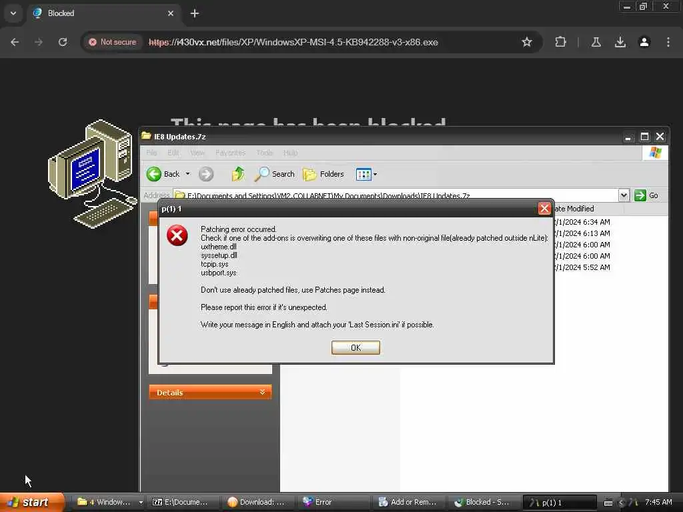Switch to the Download: taskbar button
The height and width of the screenshot is (512, 683).
258,502
